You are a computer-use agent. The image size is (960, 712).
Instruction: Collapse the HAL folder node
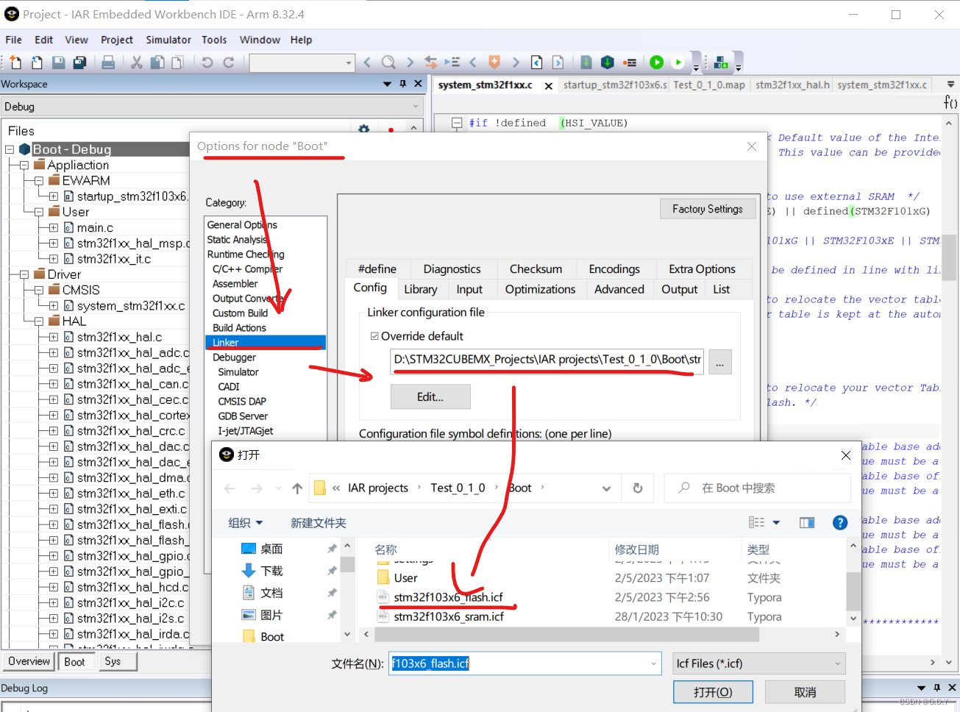click(38, 321)
